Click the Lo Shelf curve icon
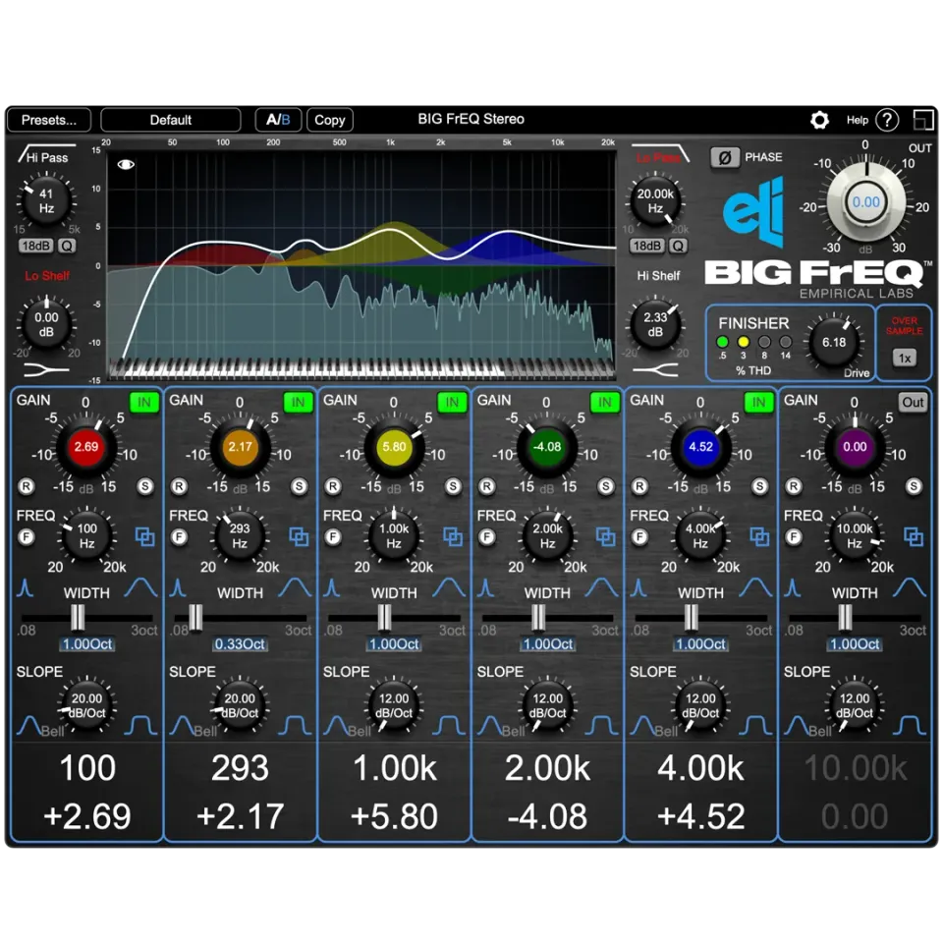The height and width of the screenshot is (943, 943). [x=46, y=370]
